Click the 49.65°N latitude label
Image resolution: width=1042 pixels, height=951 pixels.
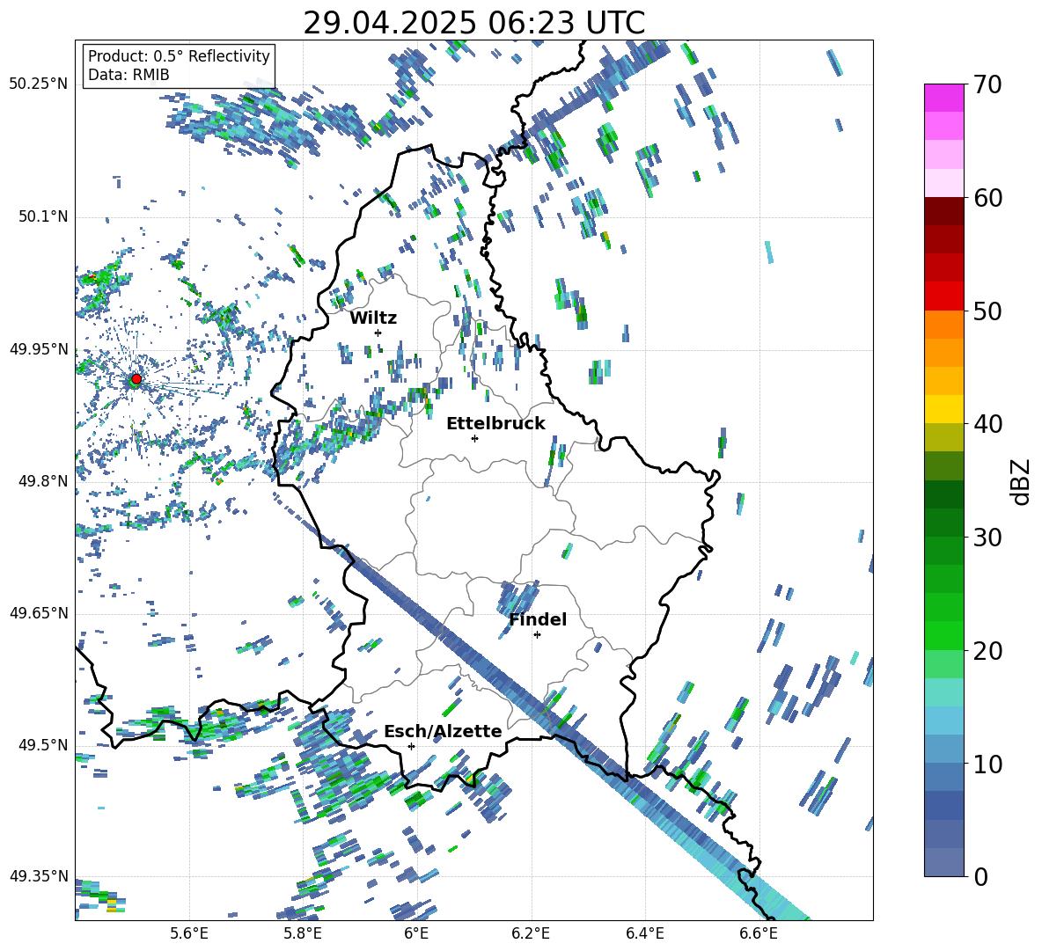pyautogui.click(x=39, y=613)
